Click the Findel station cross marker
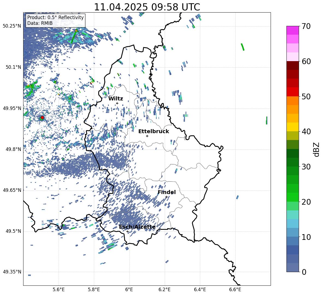Screen dimensions: 323x295 tap(166, 197)
